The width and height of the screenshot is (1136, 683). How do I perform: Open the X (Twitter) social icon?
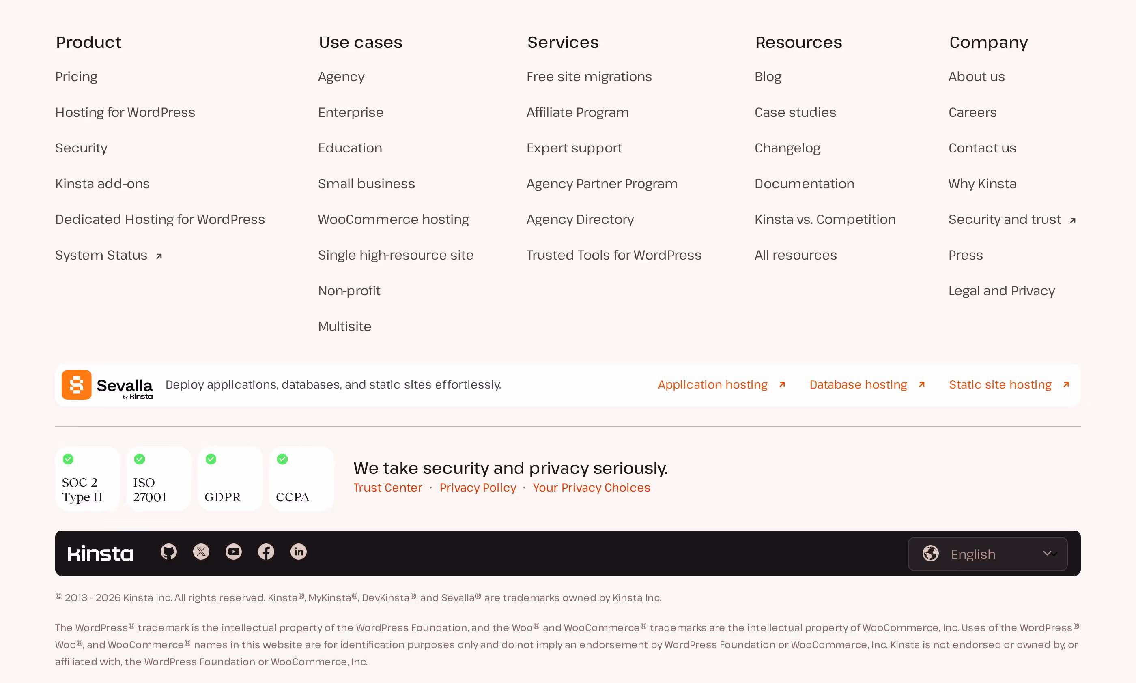(x=201, y=551)
